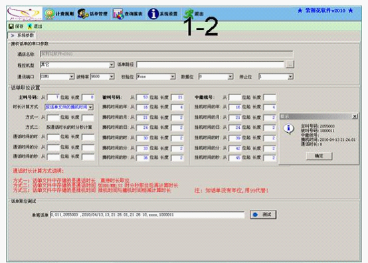
Task: Close the 提示 popup dialog
Action: point(355,116)
